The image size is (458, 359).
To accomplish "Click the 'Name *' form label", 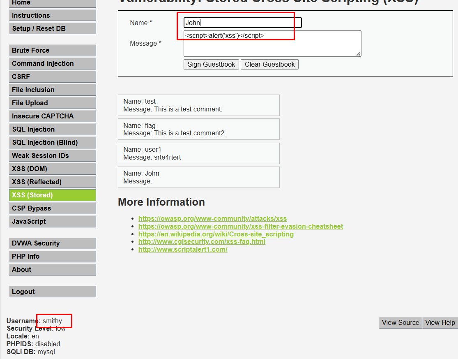I will (x=141, y=23).
